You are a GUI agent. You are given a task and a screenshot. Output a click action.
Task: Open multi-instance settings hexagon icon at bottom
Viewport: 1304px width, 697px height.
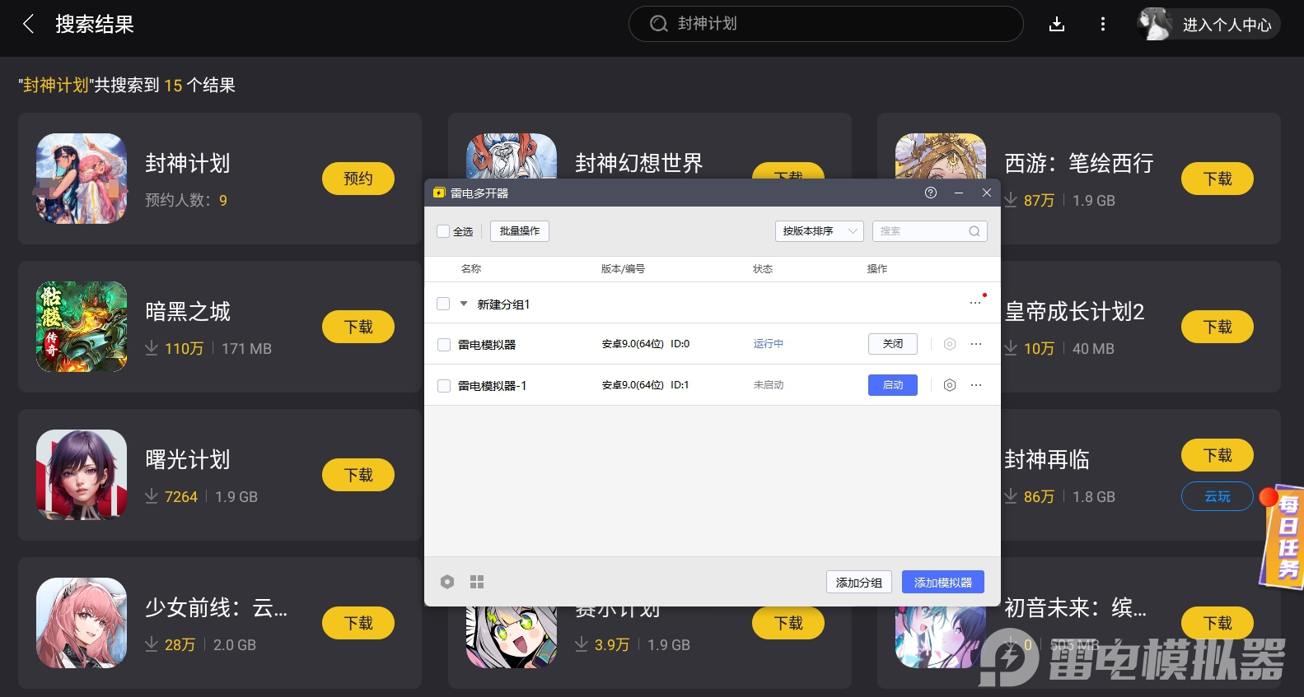447,582
